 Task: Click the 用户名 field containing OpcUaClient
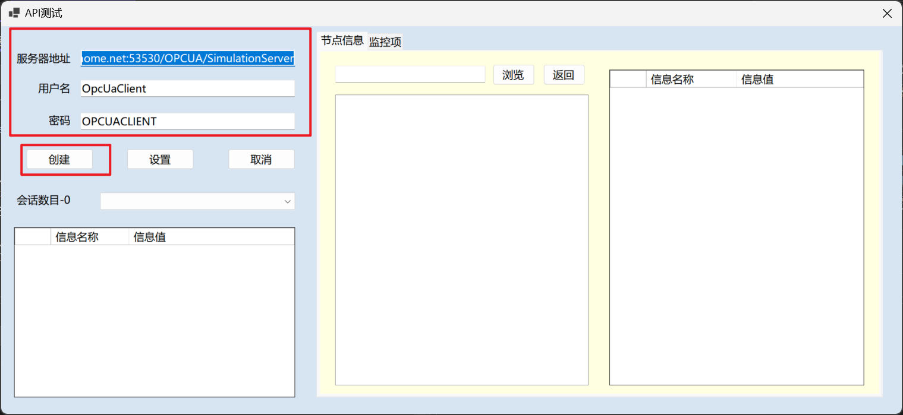pos(188,88)
